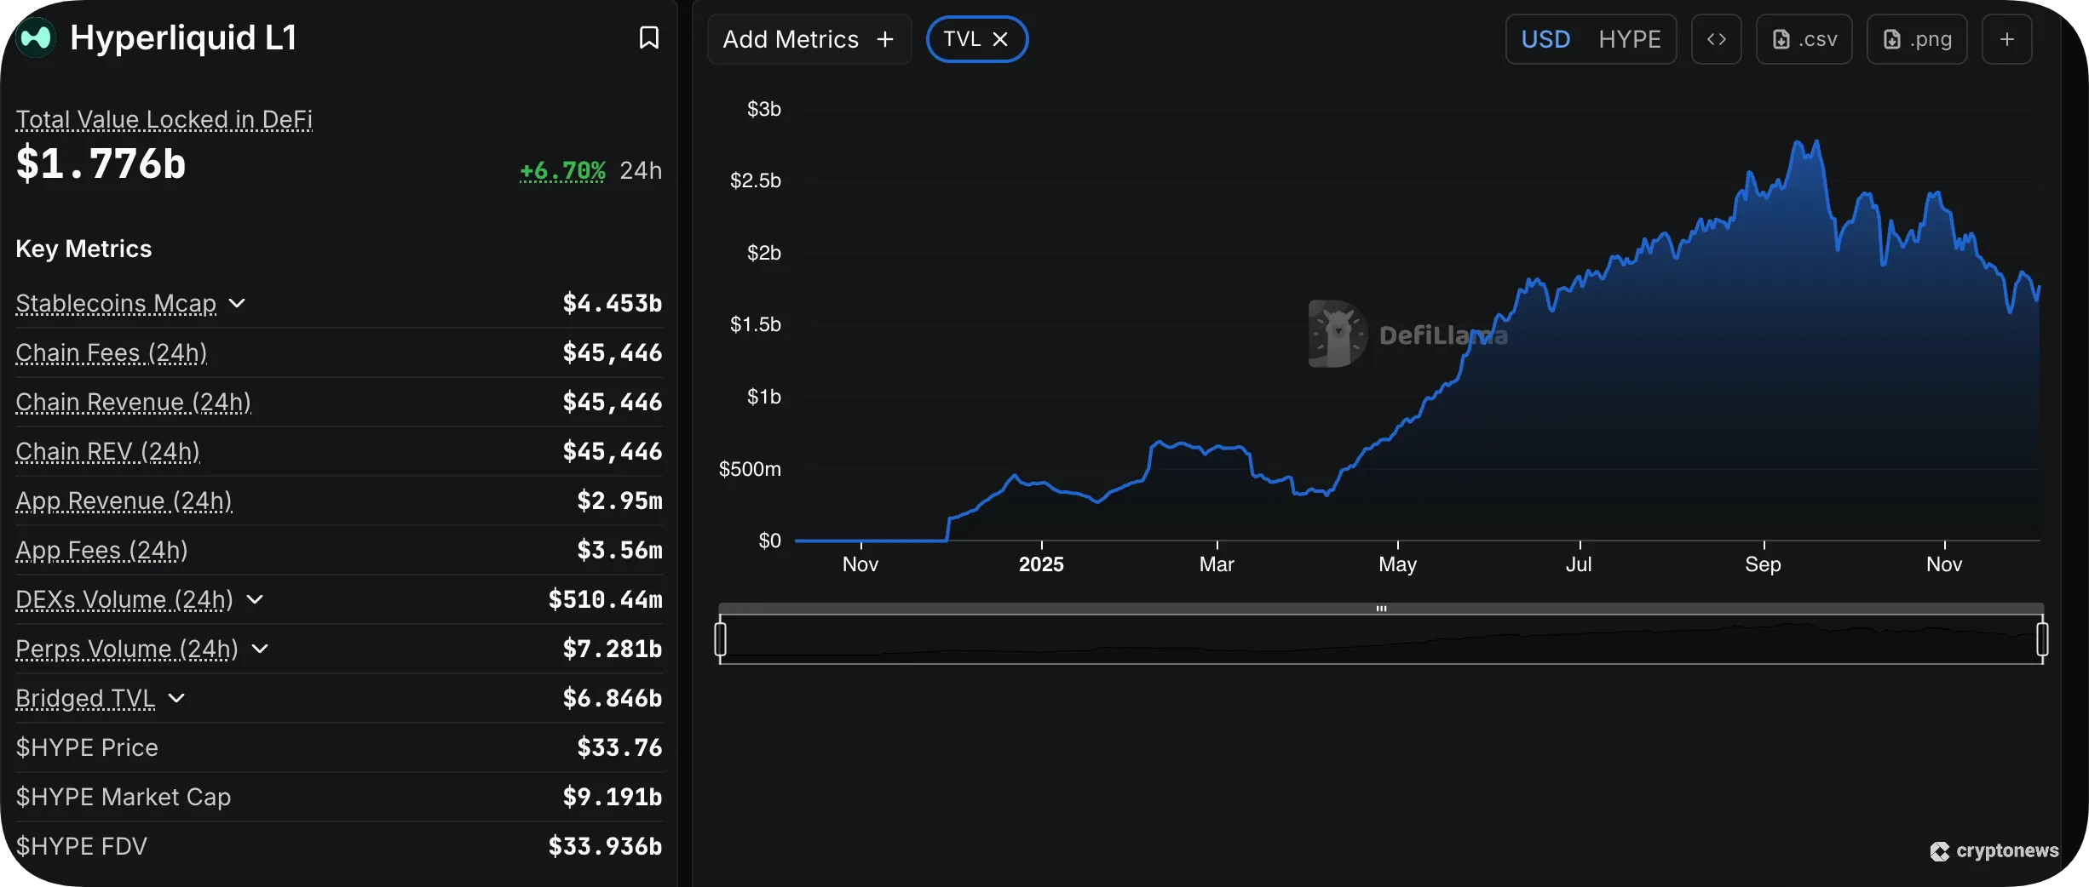Export chart as .png image
Viewport: 2089px width, 887px height.
pos(1916,39)
